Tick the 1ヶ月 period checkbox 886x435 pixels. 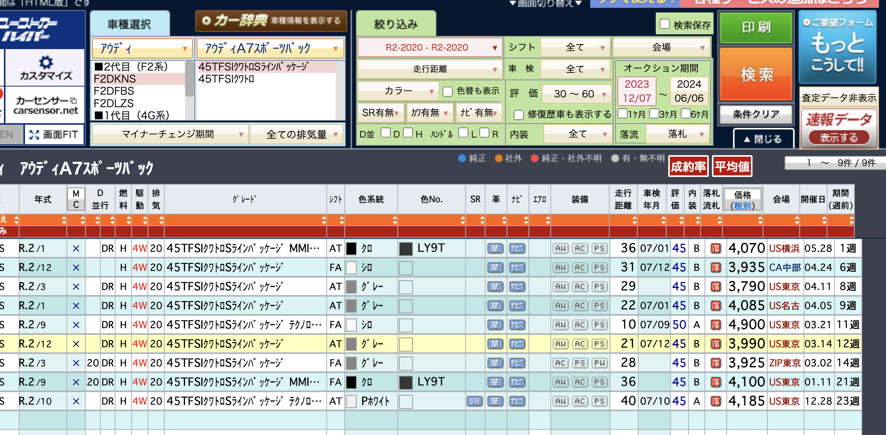(623, 113)
